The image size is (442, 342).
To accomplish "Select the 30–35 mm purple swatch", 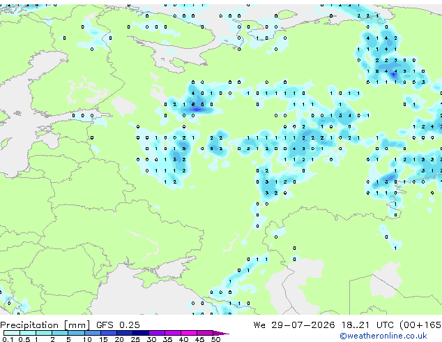I will [156, 333].
